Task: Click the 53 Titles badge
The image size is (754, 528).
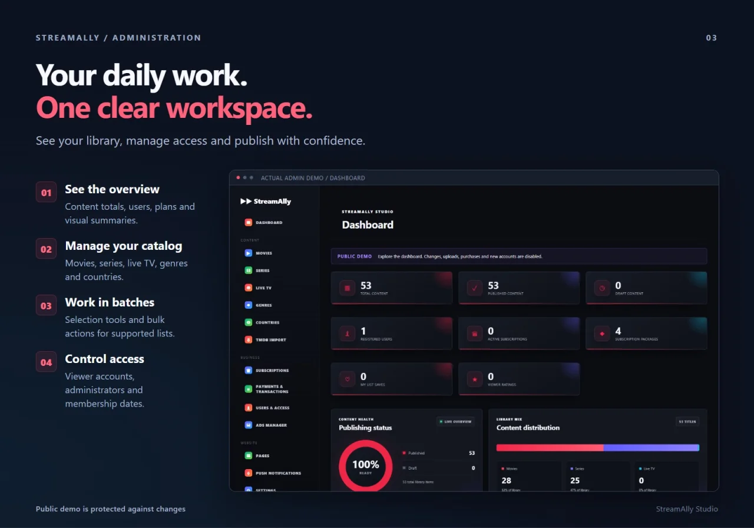Action: point(687,422)
